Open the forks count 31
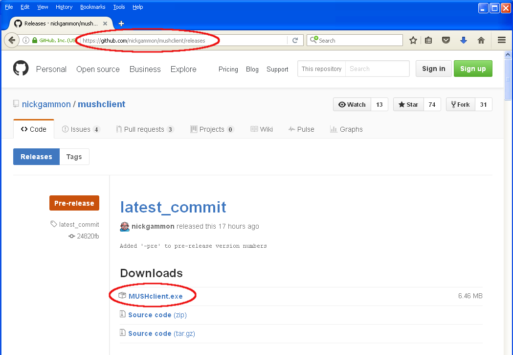 click(x=484, y=104)
